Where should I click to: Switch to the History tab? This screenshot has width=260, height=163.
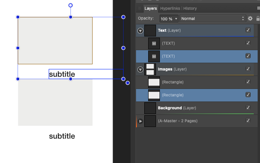[190, 8]
